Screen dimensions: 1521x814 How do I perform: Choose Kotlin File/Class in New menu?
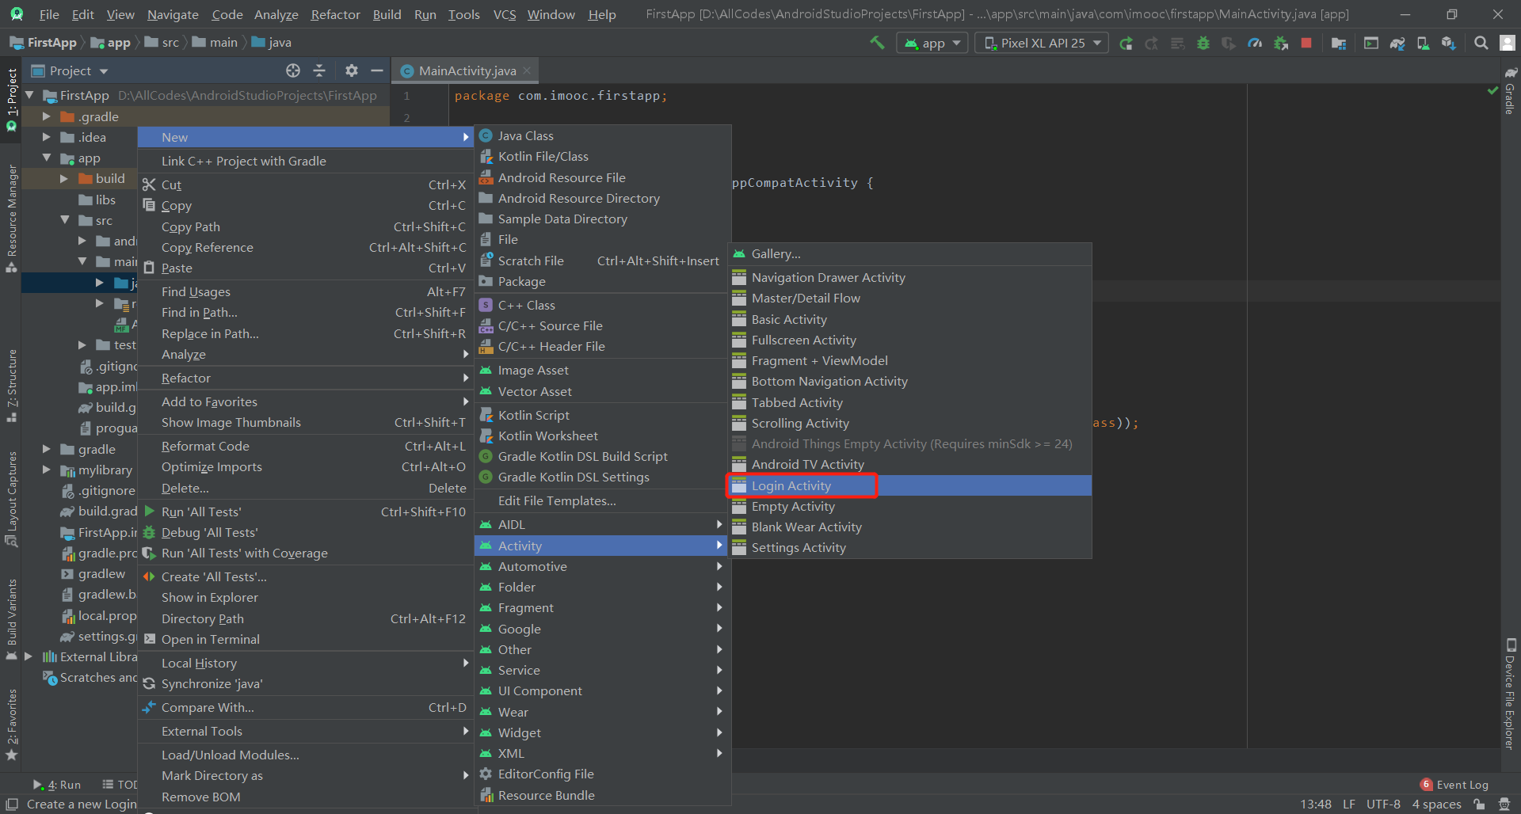(x=602, y=157)
